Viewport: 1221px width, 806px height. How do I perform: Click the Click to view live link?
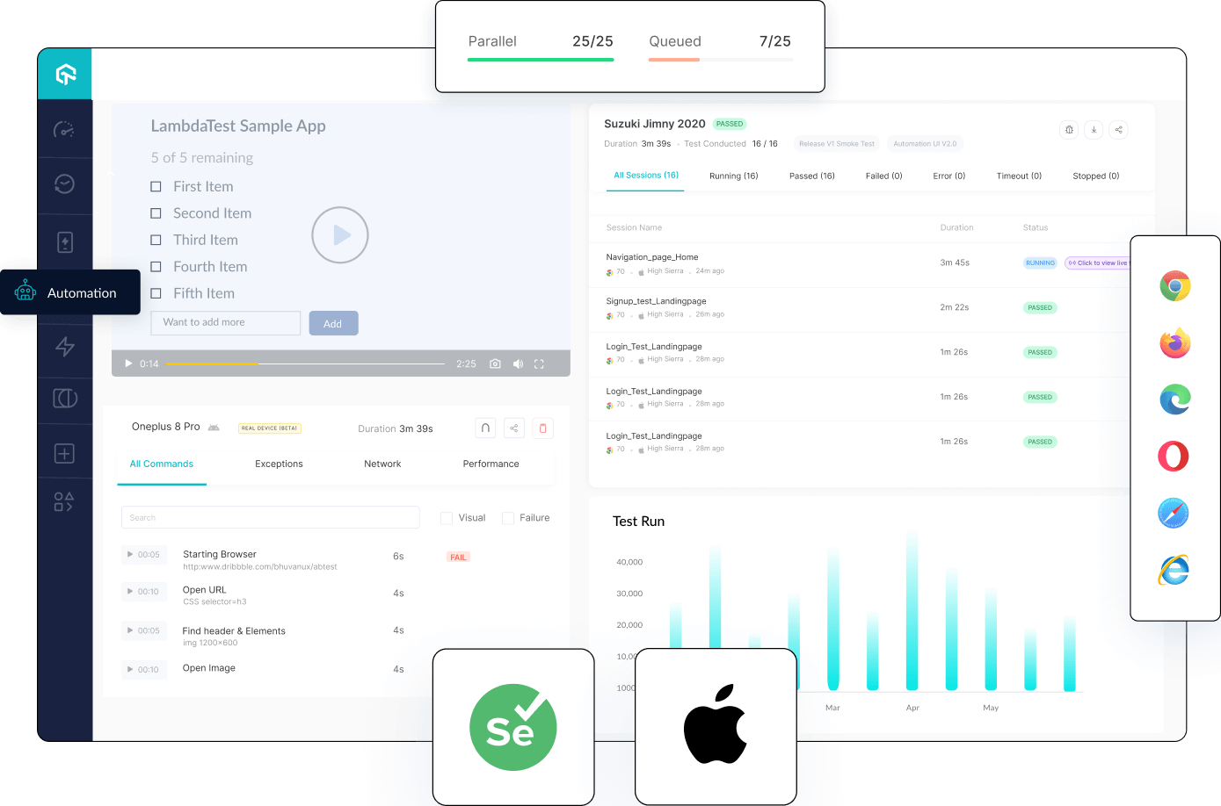pyautogui.click(x=1098, y=263)
